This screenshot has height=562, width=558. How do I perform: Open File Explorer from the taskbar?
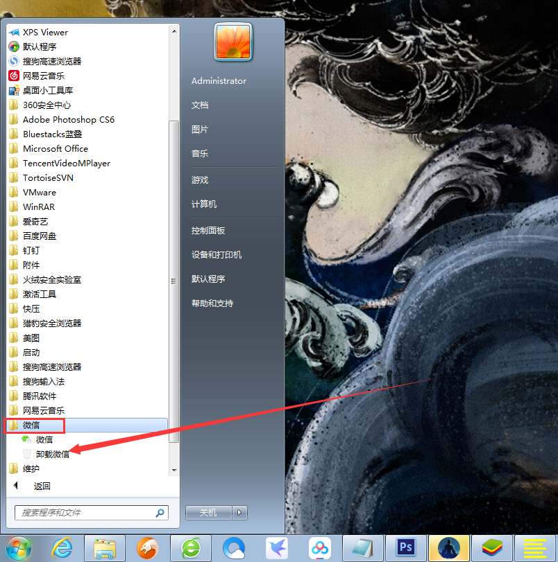(x=105, y=547)
